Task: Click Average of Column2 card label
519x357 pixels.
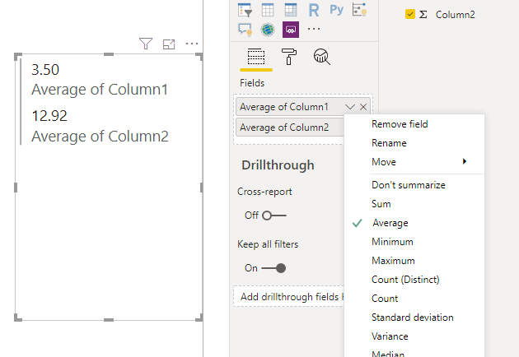Action: [100, 137]
